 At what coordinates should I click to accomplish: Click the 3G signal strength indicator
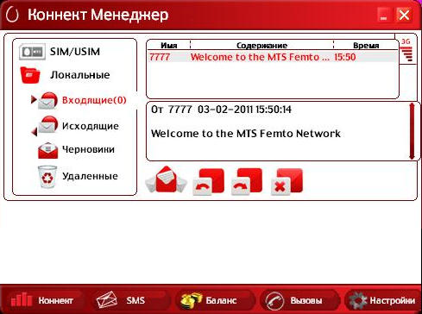[x=406, y=50]
